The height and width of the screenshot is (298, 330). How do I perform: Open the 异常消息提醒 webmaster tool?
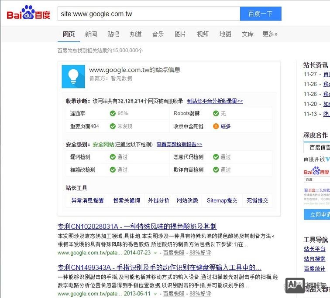click(x=88, y=200)
